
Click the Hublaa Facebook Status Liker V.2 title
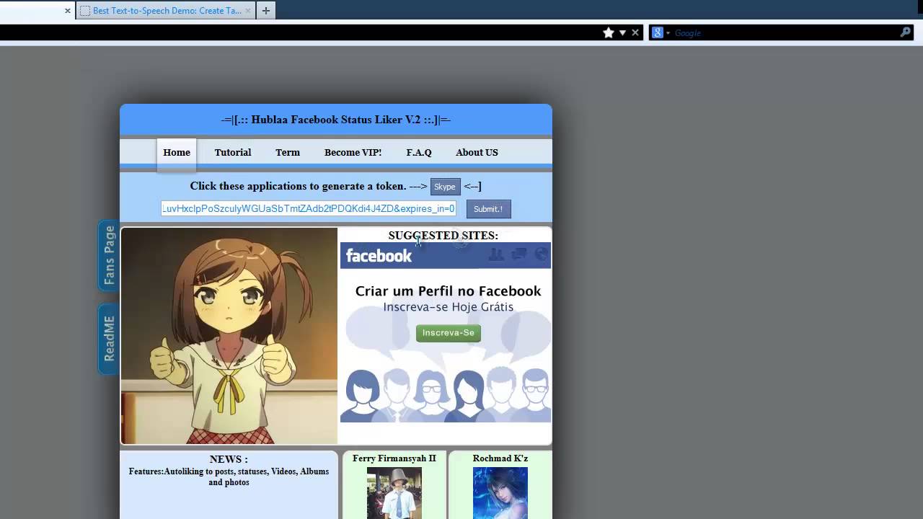click(x=336, y=120)
